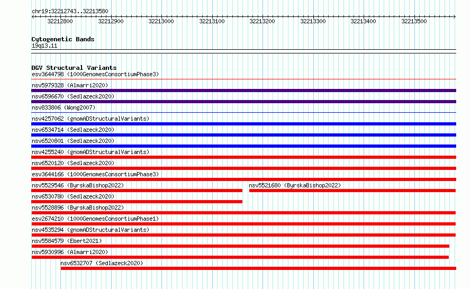The height and width of the screenshot is (289, 471).
Task: Click ruler position 32213200
Action: point(262,21)
